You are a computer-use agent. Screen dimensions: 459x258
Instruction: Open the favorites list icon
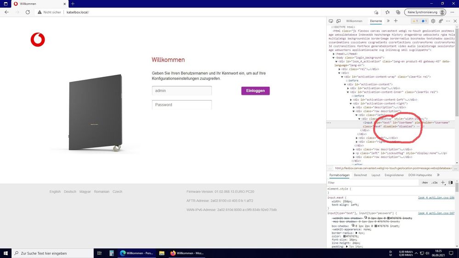[x=387, y=12]
